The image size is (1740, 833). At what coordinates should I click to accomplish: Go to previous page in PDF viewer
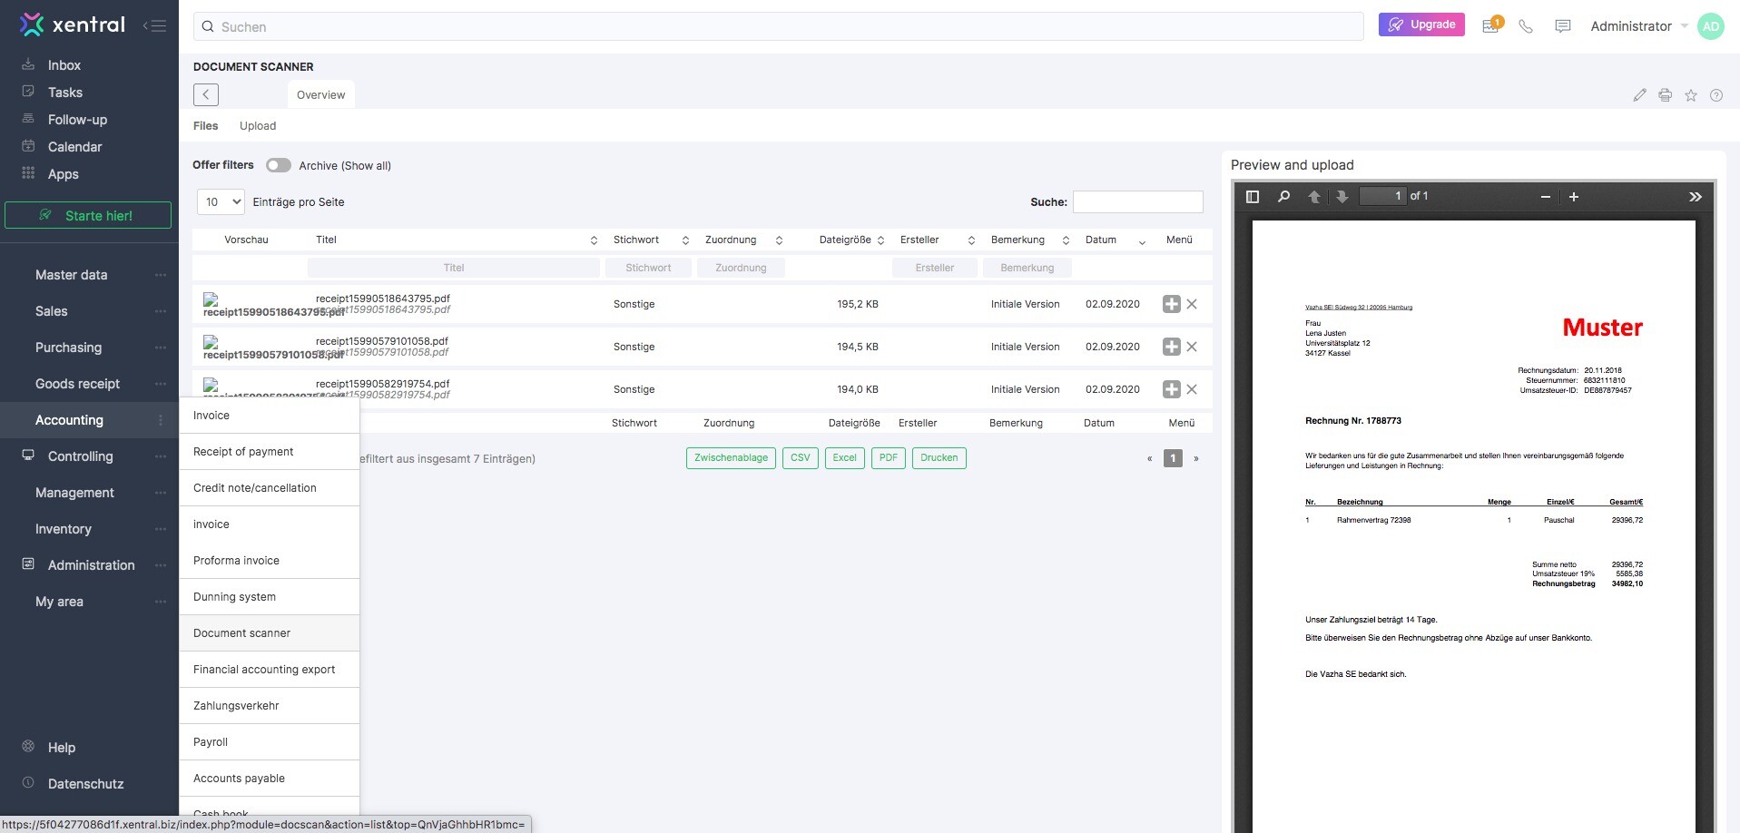pos(1313,197)
